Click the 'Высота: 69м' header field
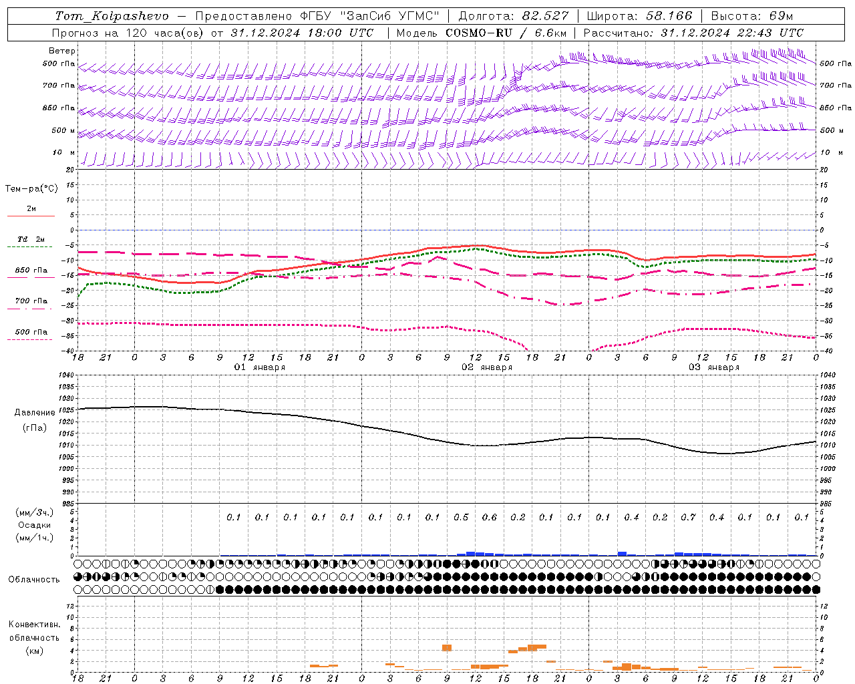 click(x=752, y=16)
